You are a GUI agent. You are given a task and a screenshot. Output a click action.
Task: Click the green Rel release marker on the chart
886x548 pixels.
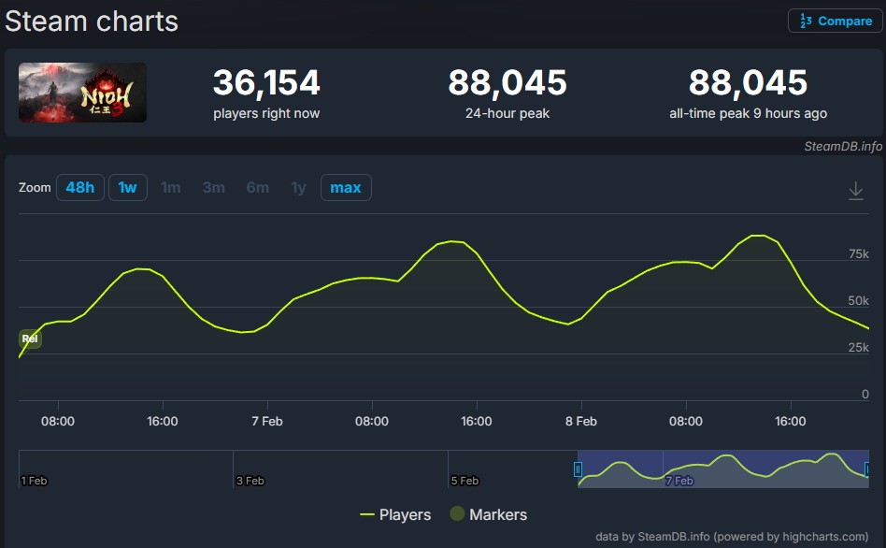[29, 339]
